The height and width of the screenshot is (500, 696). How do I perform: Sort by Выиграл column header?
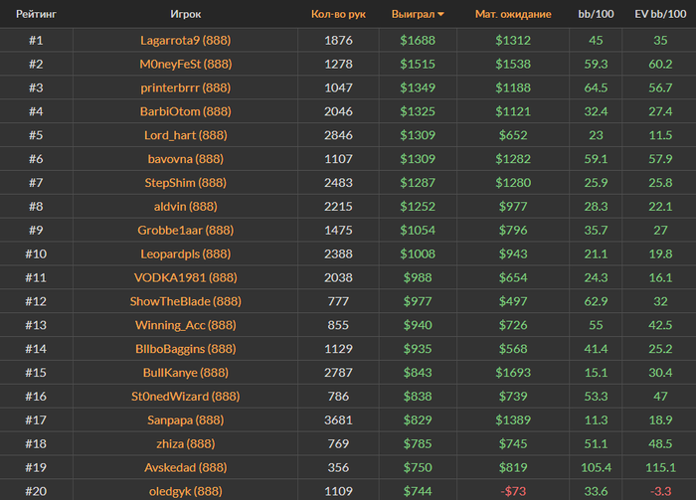click(413, 14)
